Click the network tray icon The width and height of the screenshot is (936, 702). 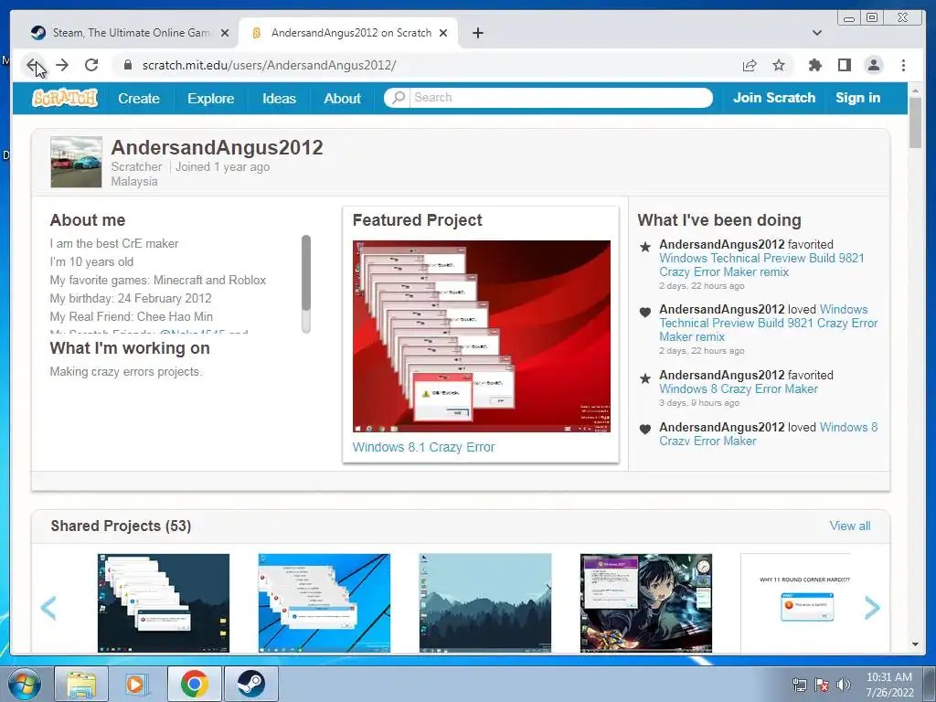[799, 684]
